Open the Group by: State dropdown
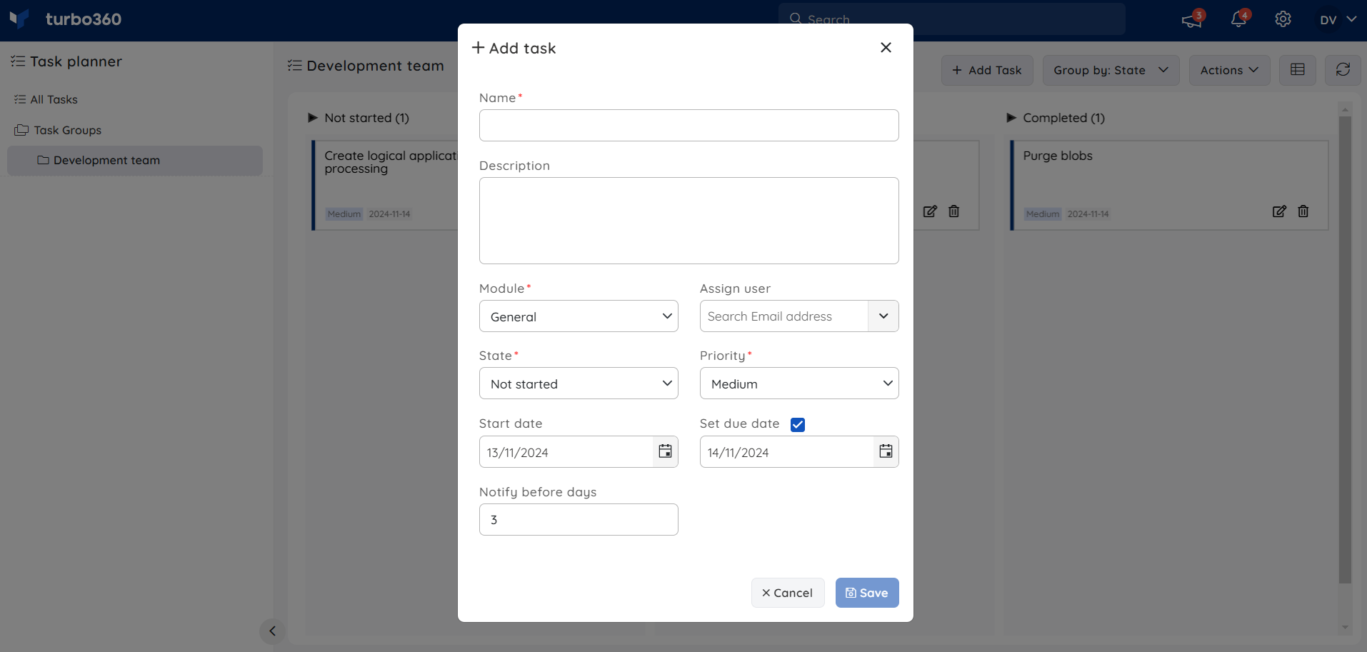 click(1111, 70)
